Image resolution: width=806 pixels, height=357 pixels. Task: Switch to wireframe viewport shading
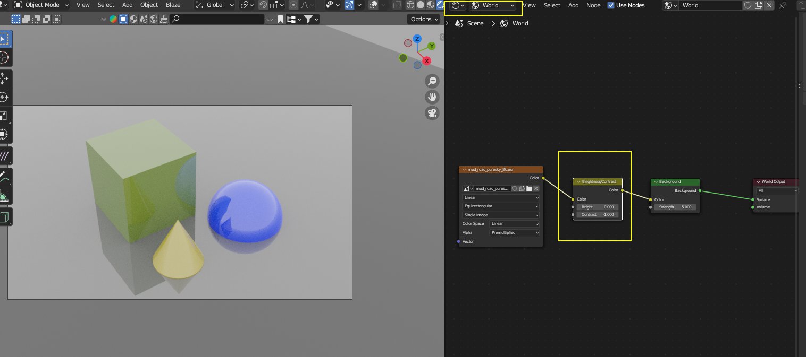coord(410,5)
